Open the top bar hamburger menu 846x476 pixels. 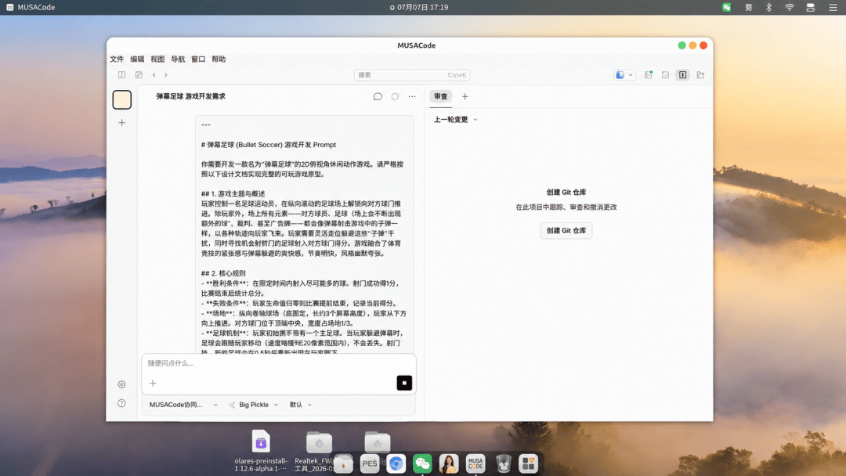pyautogui.click(x=833, y=8)
